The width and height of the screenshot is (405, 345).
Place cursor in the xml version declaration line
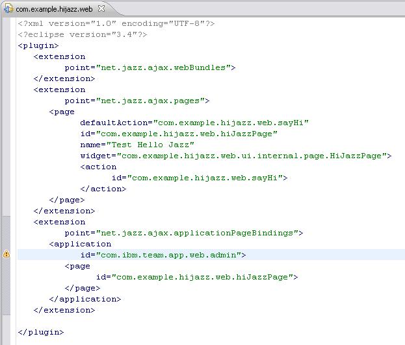116,23
